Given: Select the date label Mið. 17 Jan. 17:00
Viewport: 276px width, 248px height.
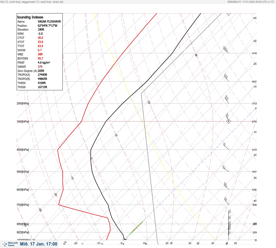Looking at the screenshot, I should [x=39, y=244].
